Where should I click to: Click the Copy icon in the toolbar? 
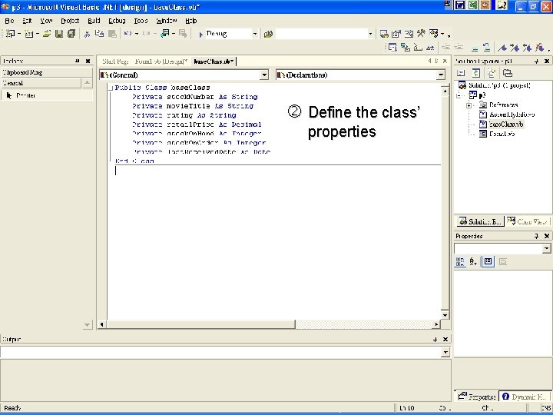[x=99, y=34]
